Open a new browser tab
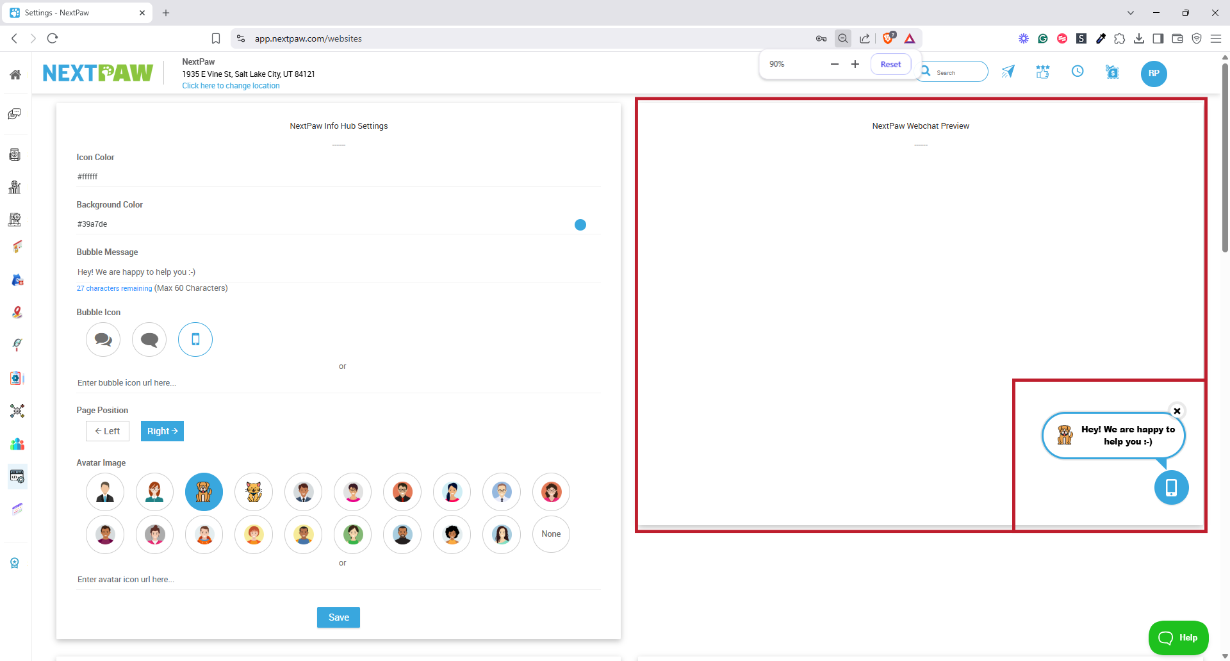Image resolution: width=1230 pixels, height=661 pixels. (x=166, y=13)
